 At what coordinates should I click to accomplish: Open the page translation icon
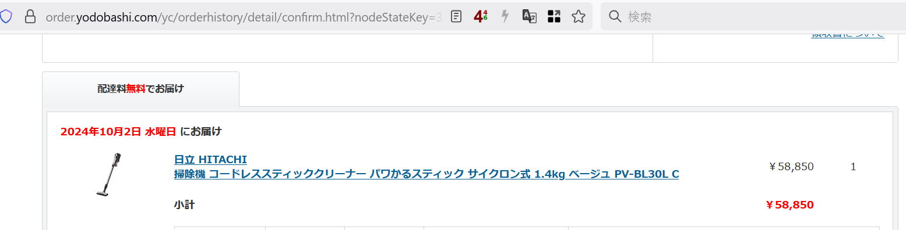[x=529, y=16]
